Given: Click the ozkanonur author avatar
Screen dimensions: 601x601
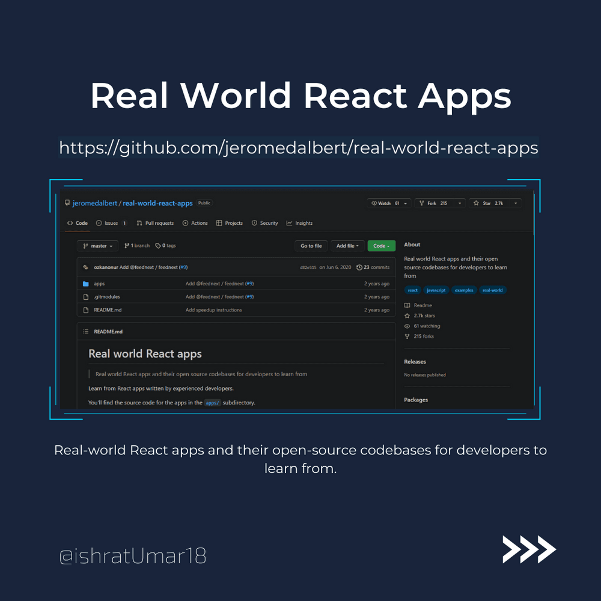Looking at the screenshot, I should pyautogui.click(x=86, y=267).
